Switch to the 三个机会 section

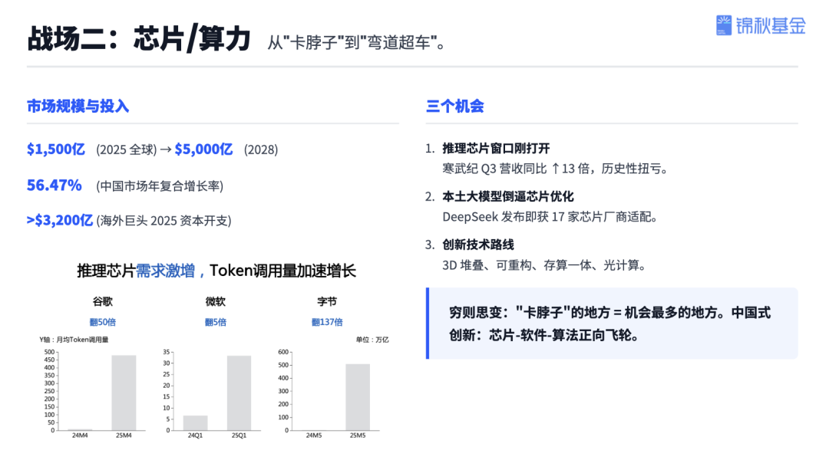454,105
